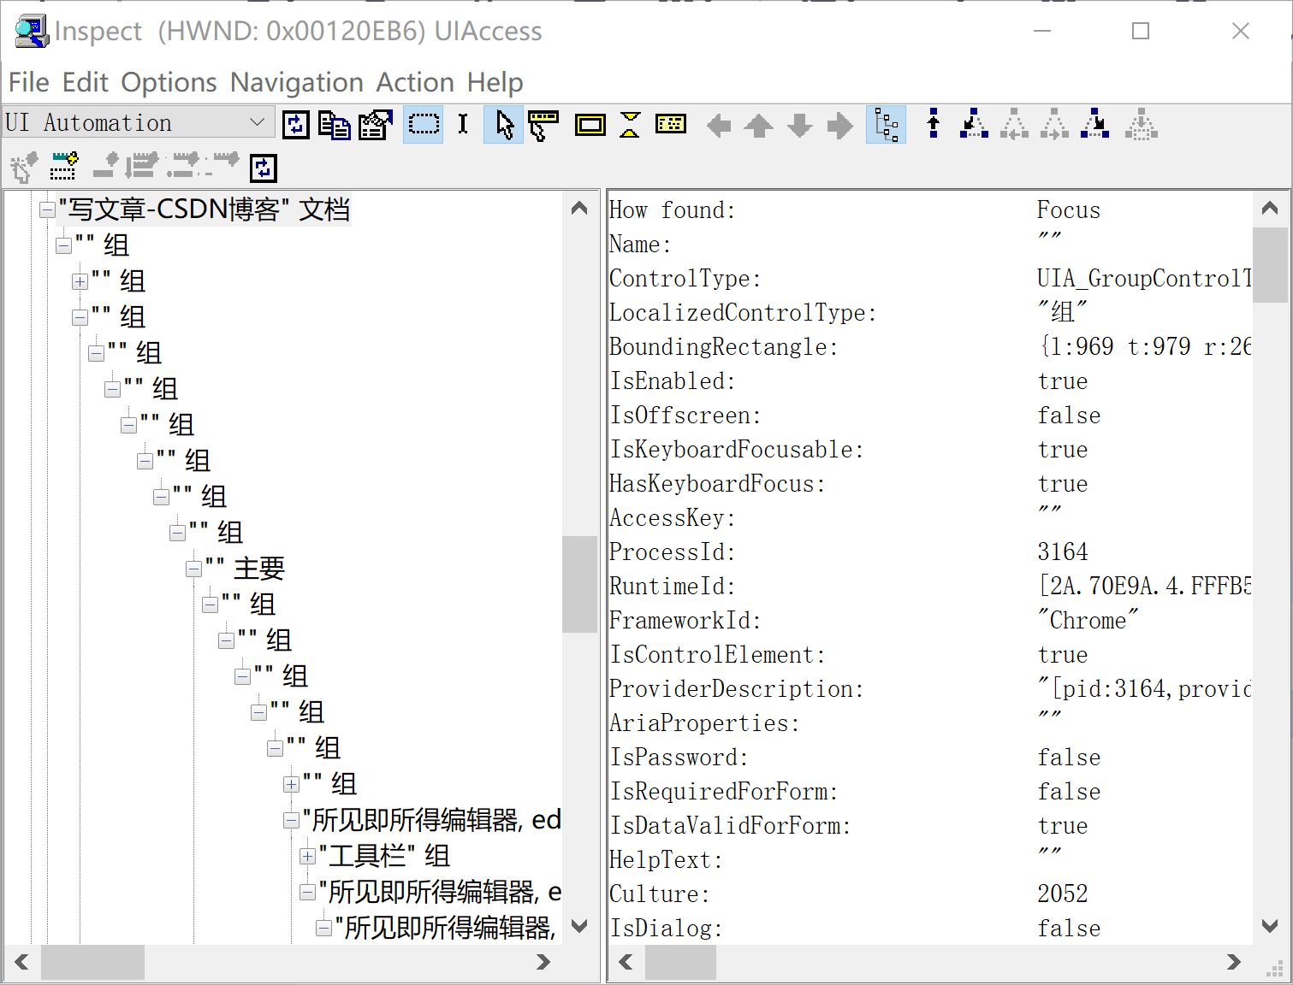1293x985 pixels.
Task: Toggle the mouse pointer tracking mode
Action: tap(503, 124)
